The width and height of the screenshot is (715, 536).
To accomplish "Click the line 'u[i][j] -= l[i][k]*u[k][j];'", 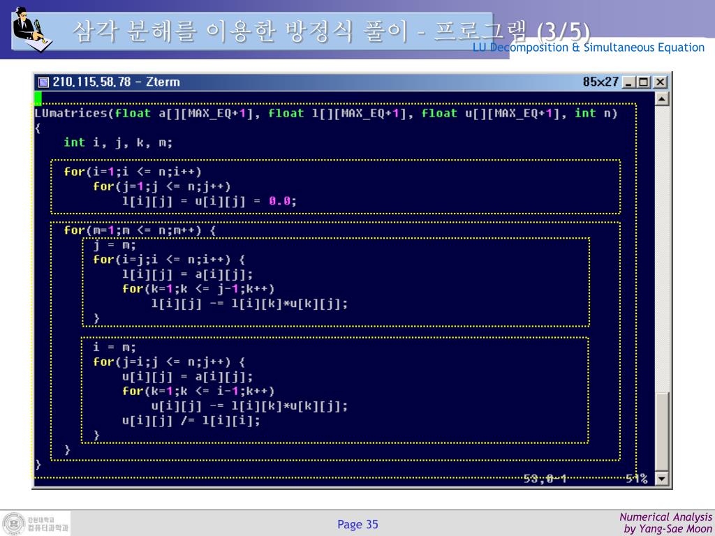I will pos(249,405).
